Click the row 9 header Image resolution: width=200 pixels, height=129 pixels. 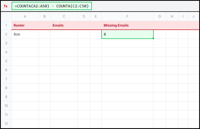tap(6, 97)
